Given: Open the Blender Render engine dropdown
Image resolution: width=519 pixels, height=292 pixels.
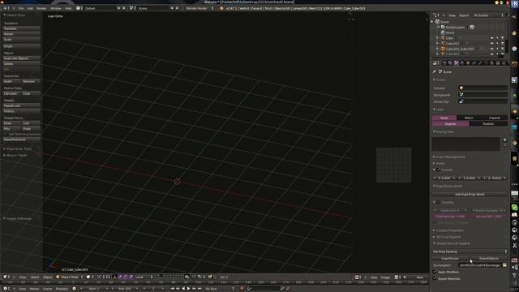Looking at the screenshot, I should tap(199, 8).
